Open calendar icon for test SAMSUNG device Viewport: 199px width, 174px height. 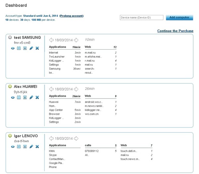[19, 48]
